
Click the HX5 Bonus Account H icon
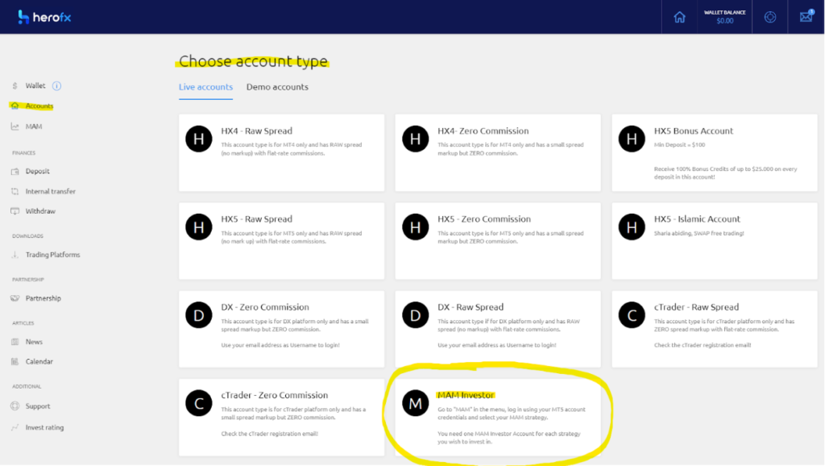(x=632, y=139)
